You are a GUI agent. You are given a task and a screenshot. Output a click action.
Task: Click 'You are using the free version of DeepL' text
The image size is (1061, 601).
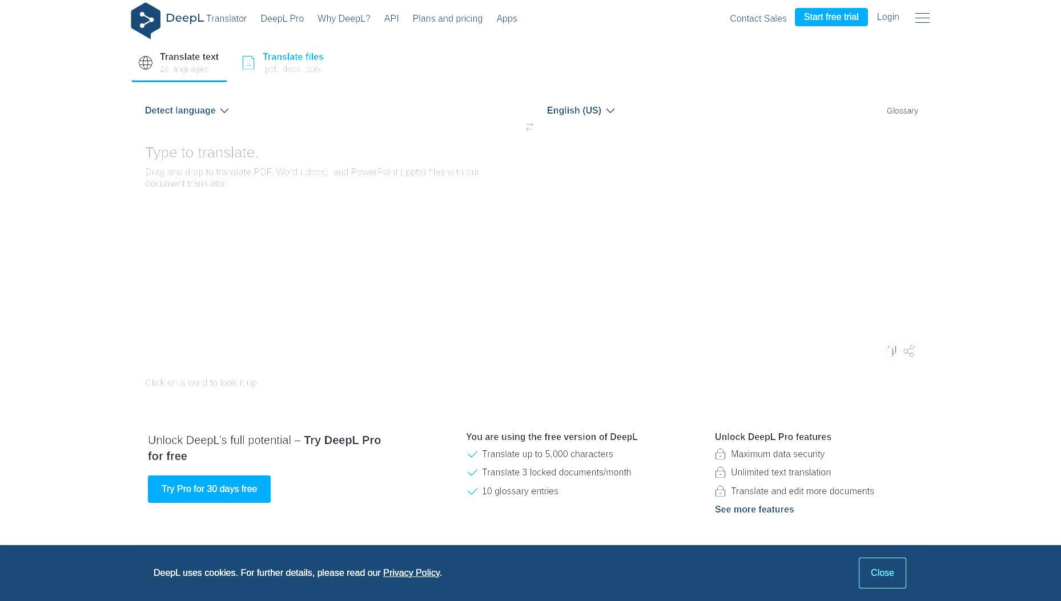click(x=552, y=437)
